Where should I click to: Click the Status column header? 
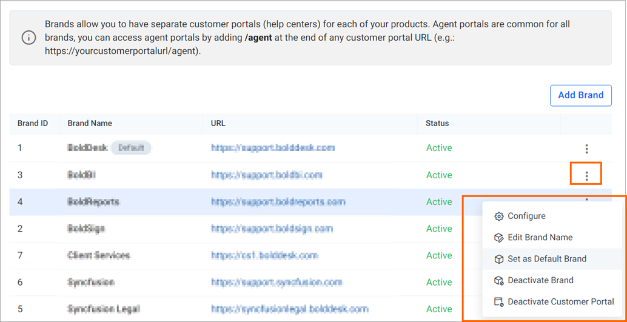pos(437,123)
